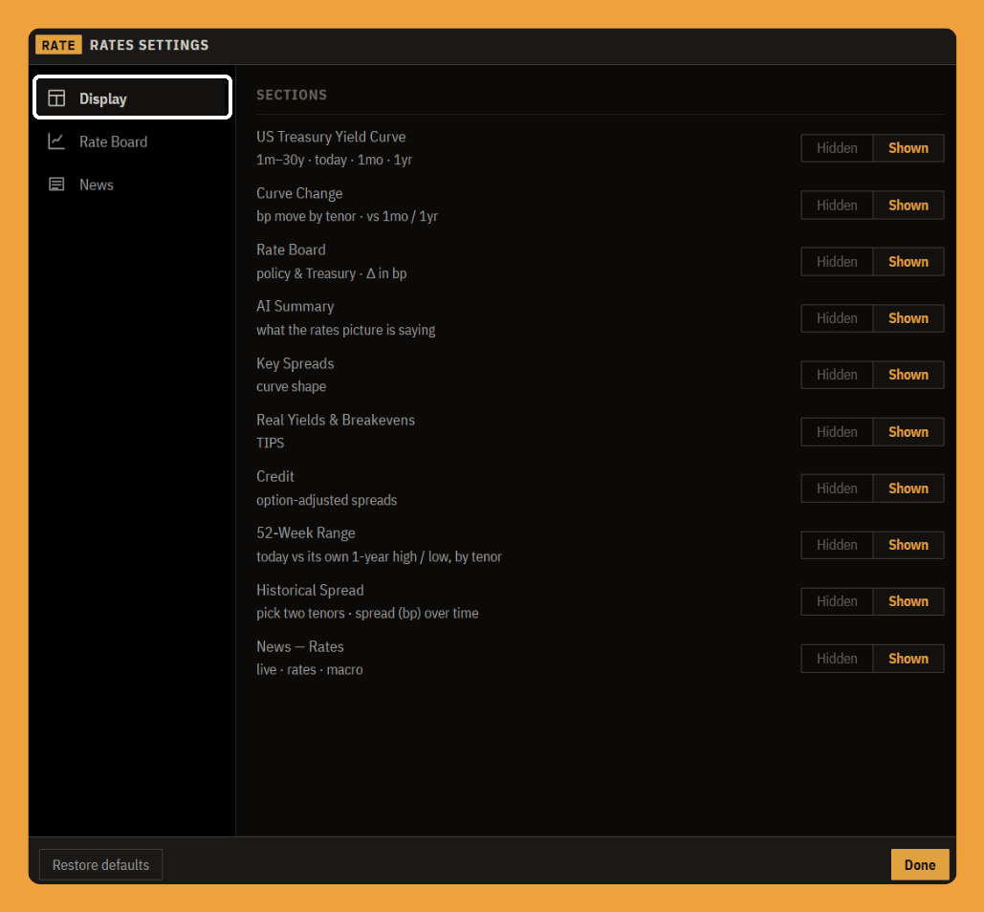The width and height of the screenshot is (984, 912).
Task: Show the Credit section
Action: 908,488
